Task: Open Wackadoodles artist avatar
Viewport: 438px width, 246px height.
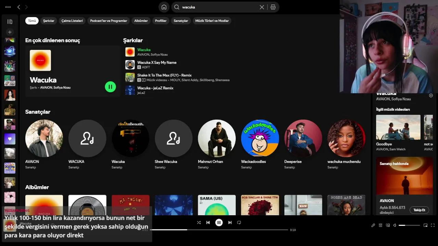Action: (x=260, y=138)
